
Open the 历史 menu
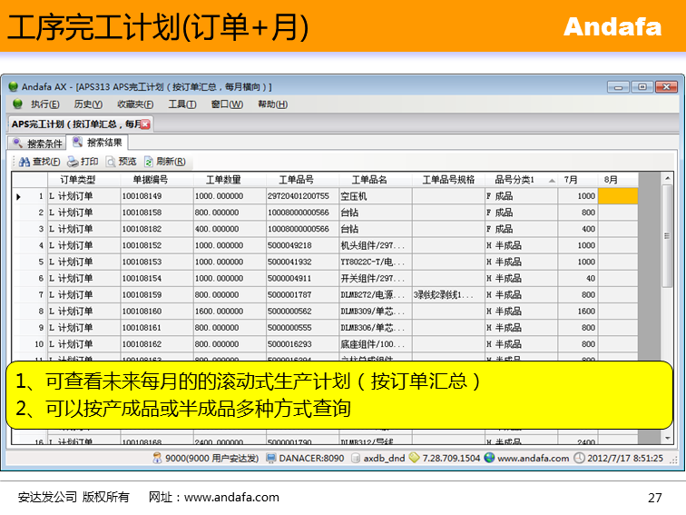pos(88,104)
